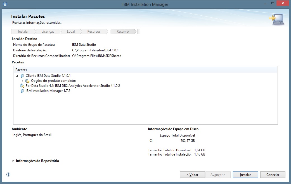The width and height of the screenshot is (291, 184).
Task: Click the computer install graphic top right
Action: (x=276, y=20)
